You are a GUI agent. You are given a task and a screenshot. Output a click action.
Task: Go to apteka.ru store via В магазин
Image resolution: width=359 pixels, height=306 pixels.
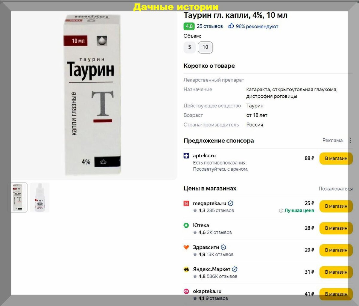[336, 158]
